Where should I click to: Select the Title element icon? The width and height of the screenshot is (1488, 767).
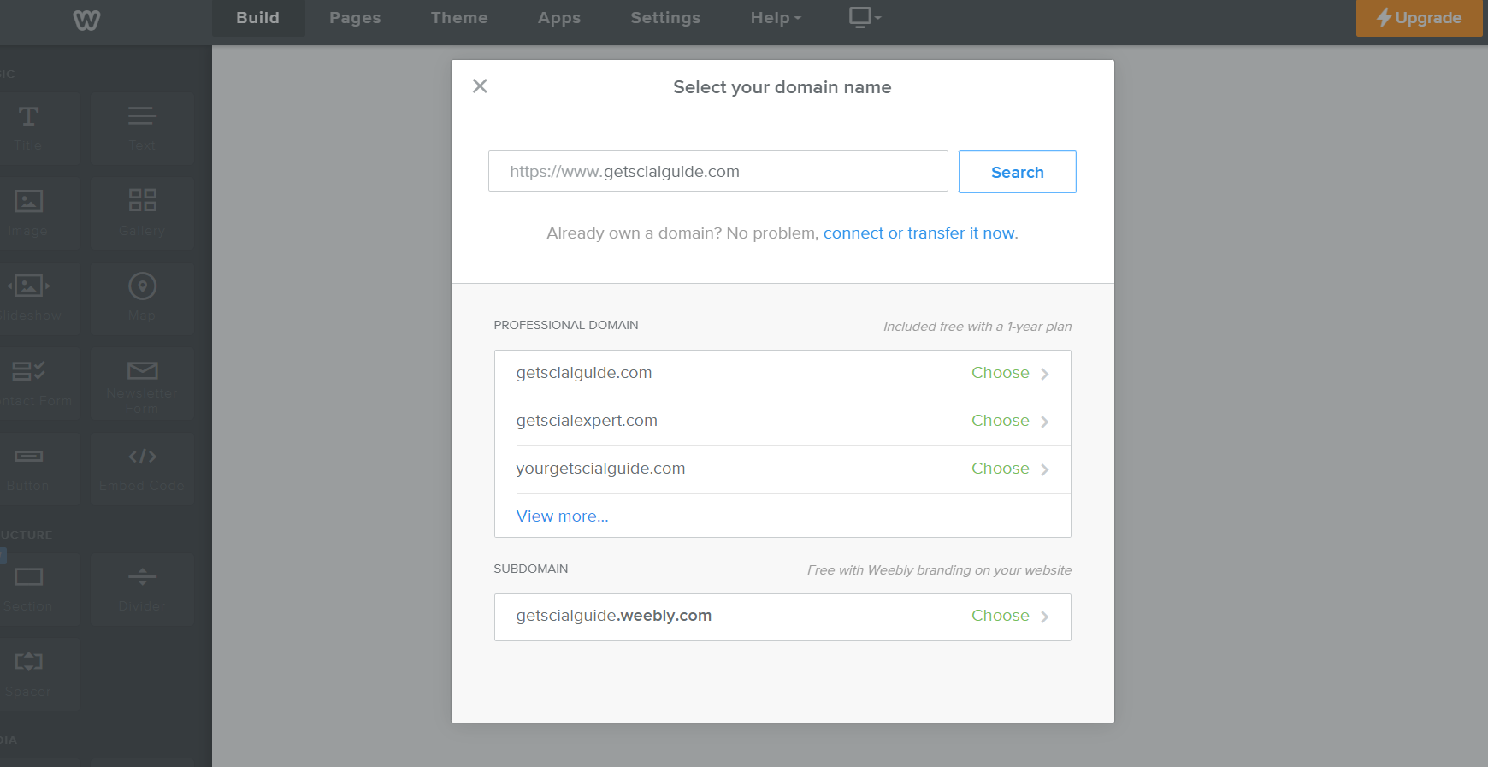tap(28, 116)
